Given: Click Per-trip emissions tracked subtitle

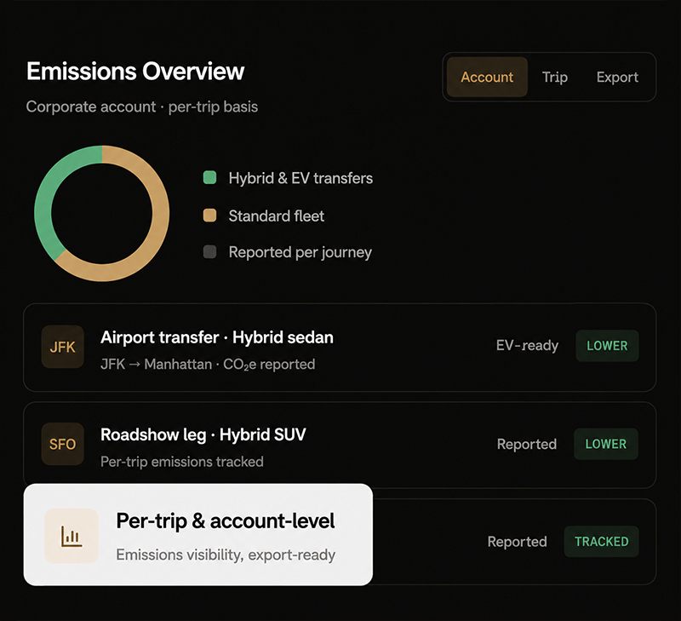Looking at the screenshot, I should pyautogui.click(x=182, y=462).
